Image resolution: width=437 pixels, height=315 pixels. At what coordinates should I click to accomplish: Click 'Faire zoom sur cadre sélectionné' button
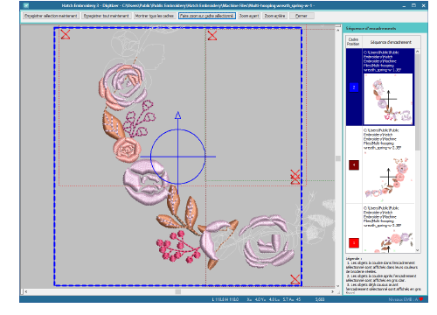(206, 16)
